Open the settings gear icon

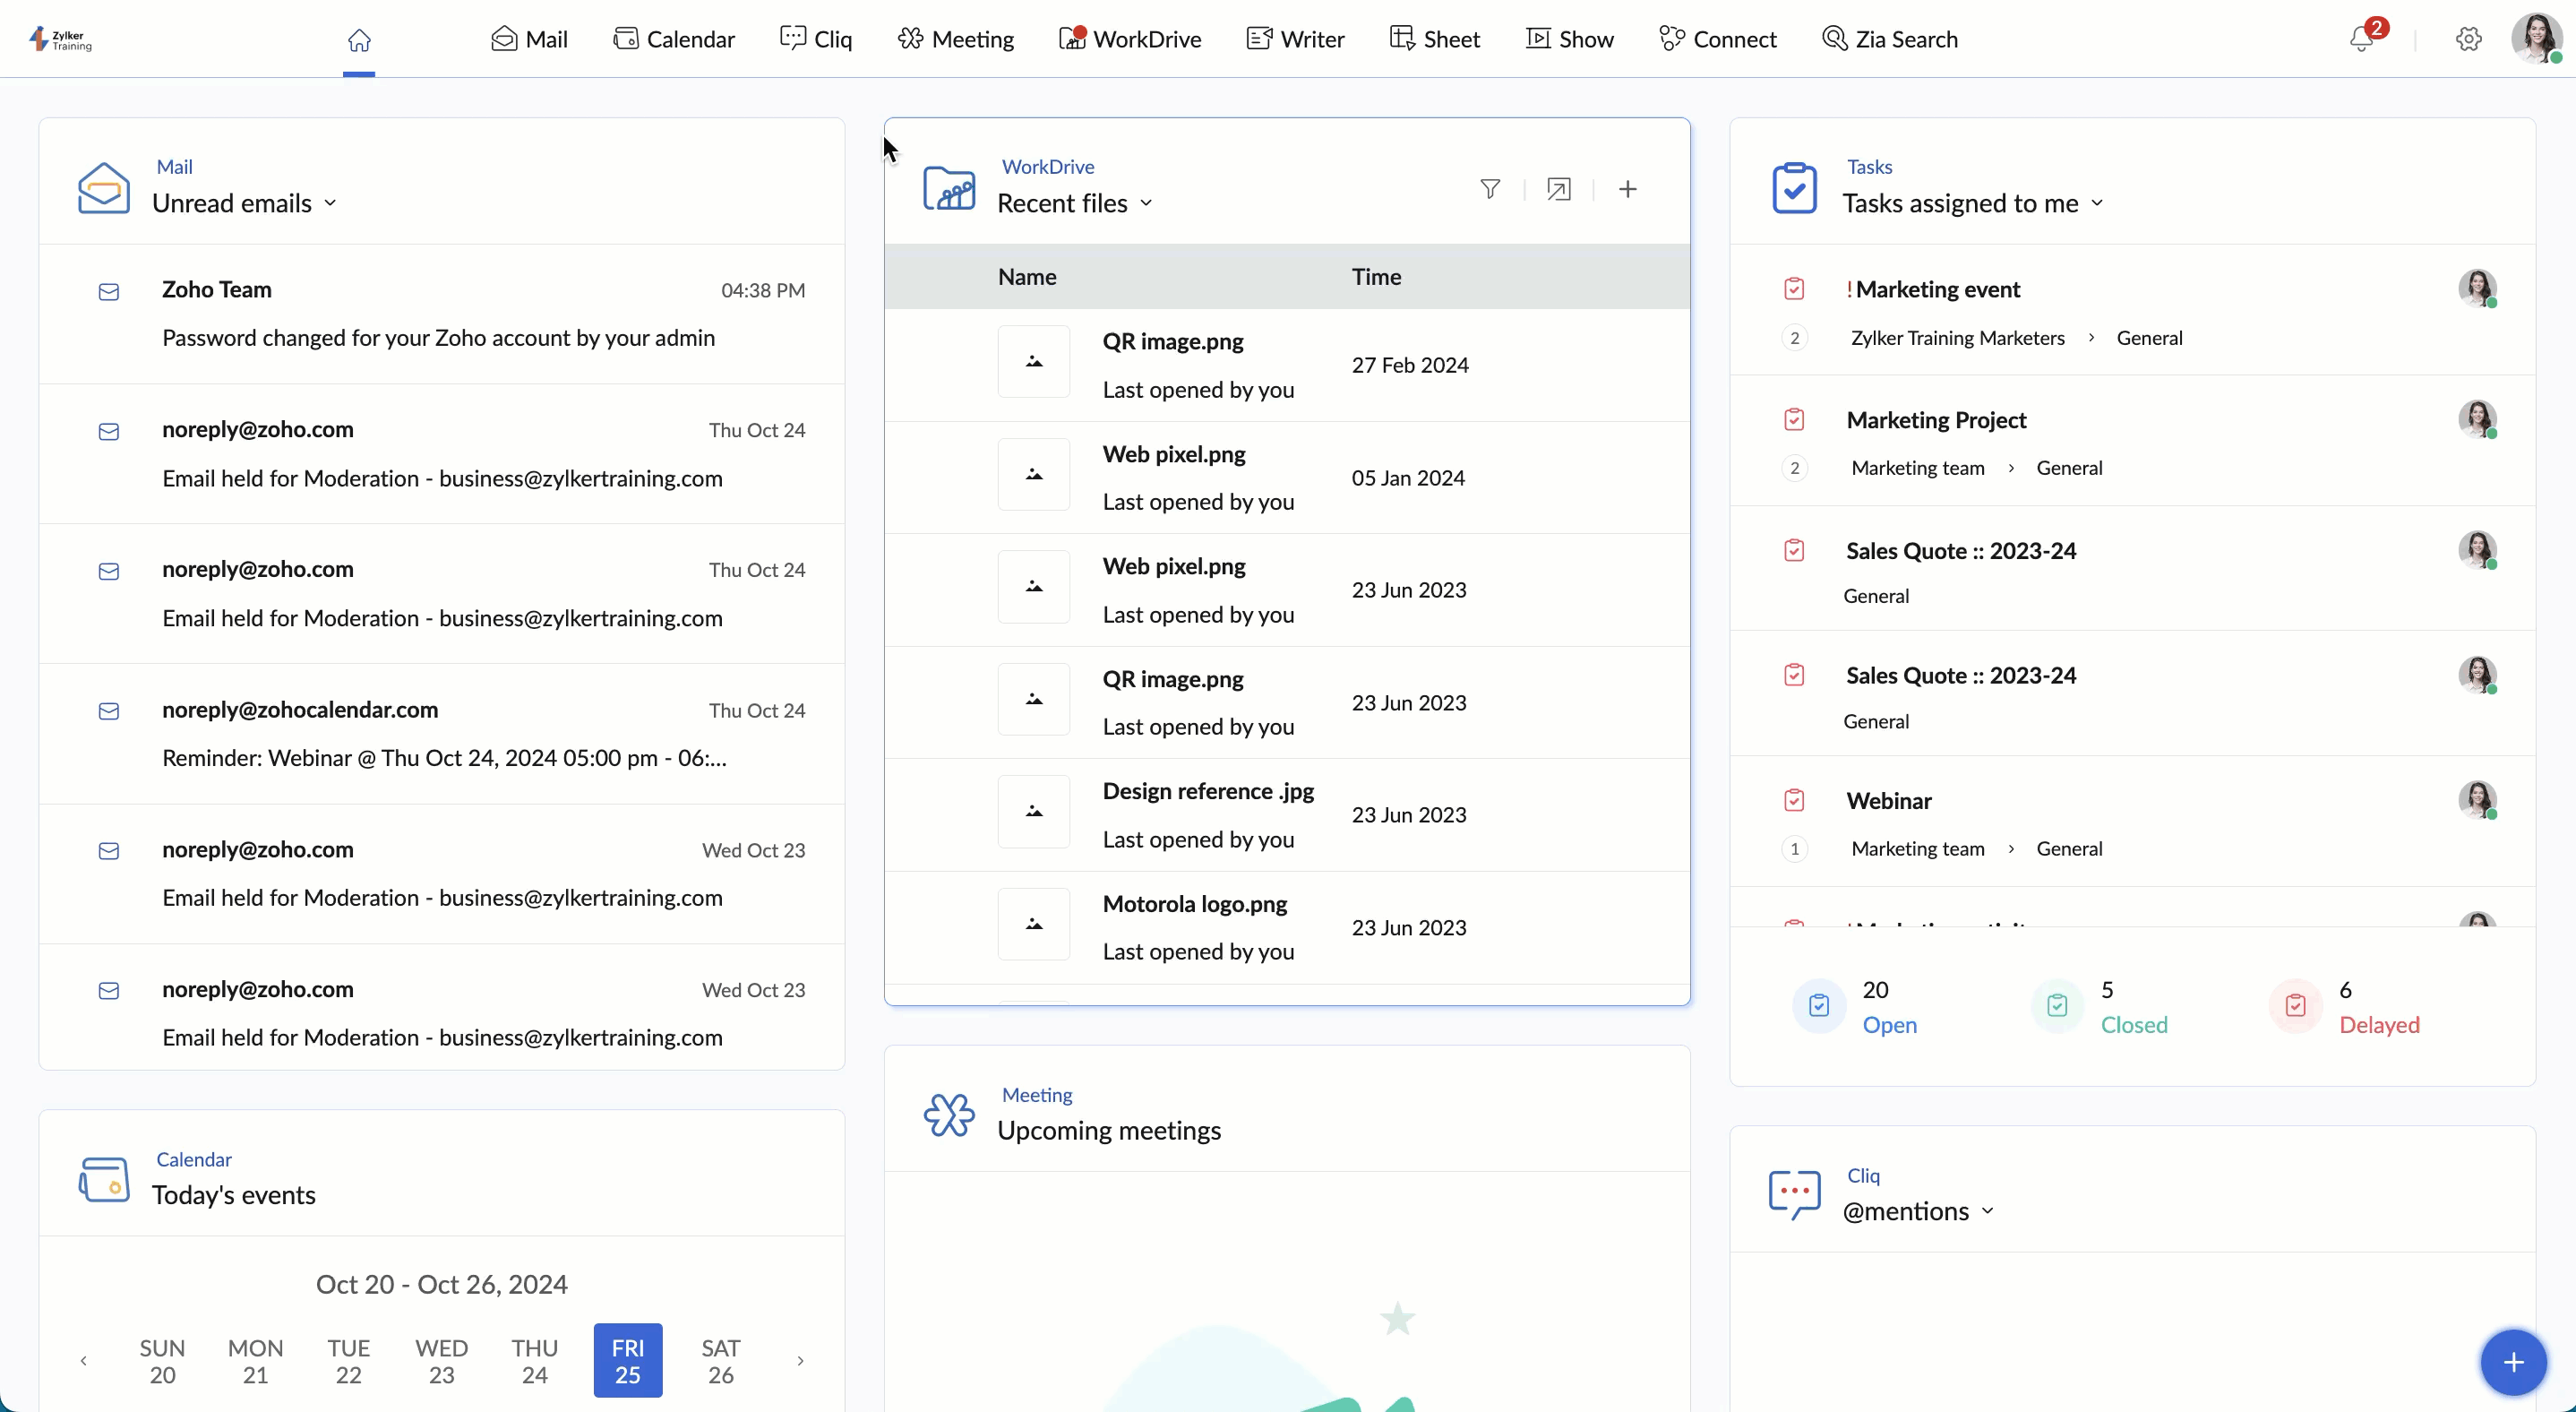[x=2468, y=39]
